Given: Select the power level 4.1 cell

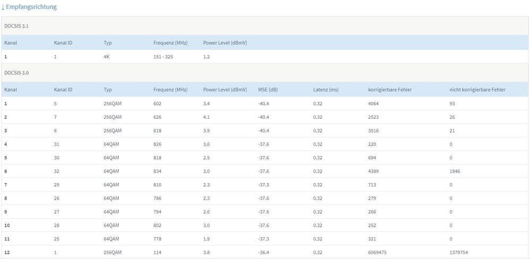Looking at the screenshot, I should pos(207,117).
